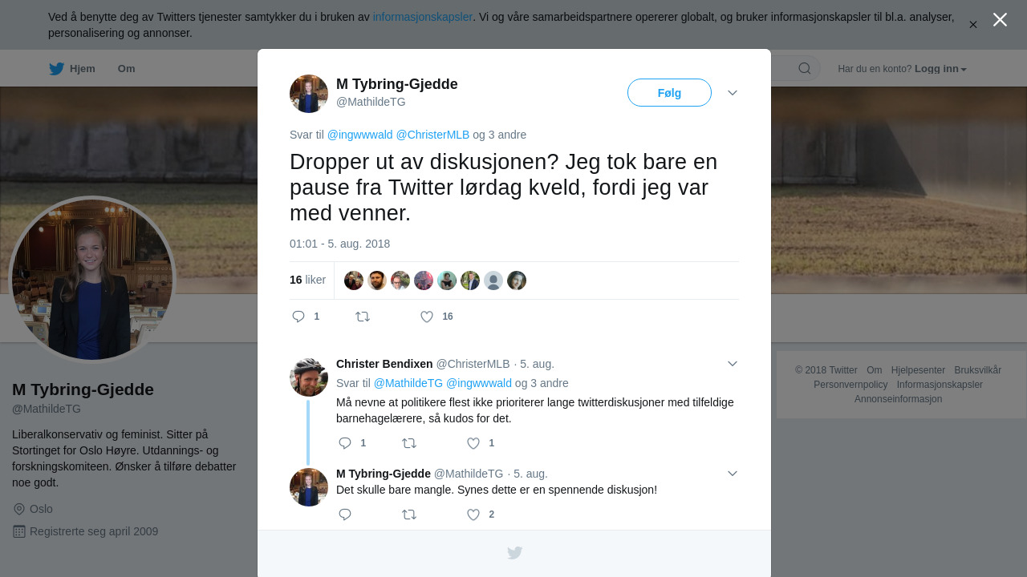Click the Følg button
Image resolution: width=1027 pixels, height=577 pixels.
pyautogui.click(x=669, y=93)
